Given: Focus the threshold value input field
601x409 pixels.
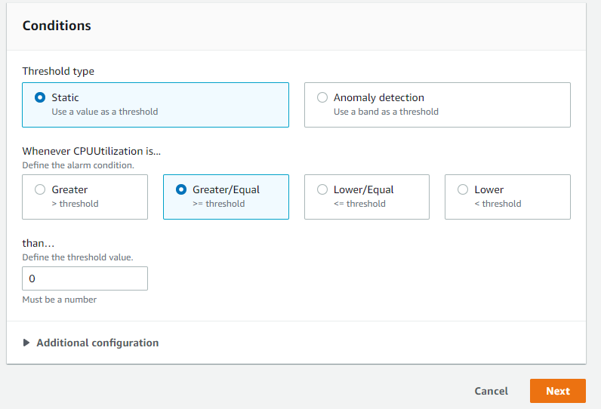Looking at the screenshot, I should click(85, 278).
